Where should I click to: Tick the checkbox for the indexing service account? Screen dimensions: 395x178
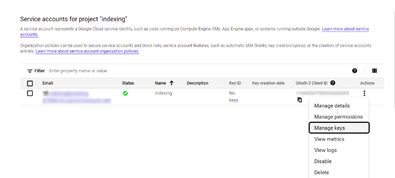pos(30,93)
